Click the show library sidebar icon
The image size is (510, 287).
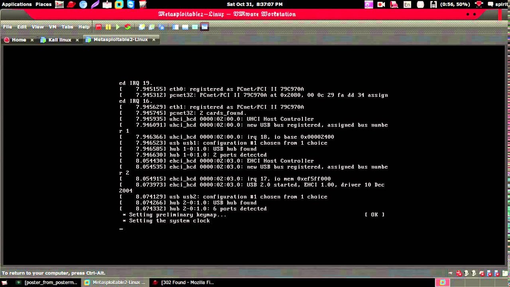pos(175,27)
